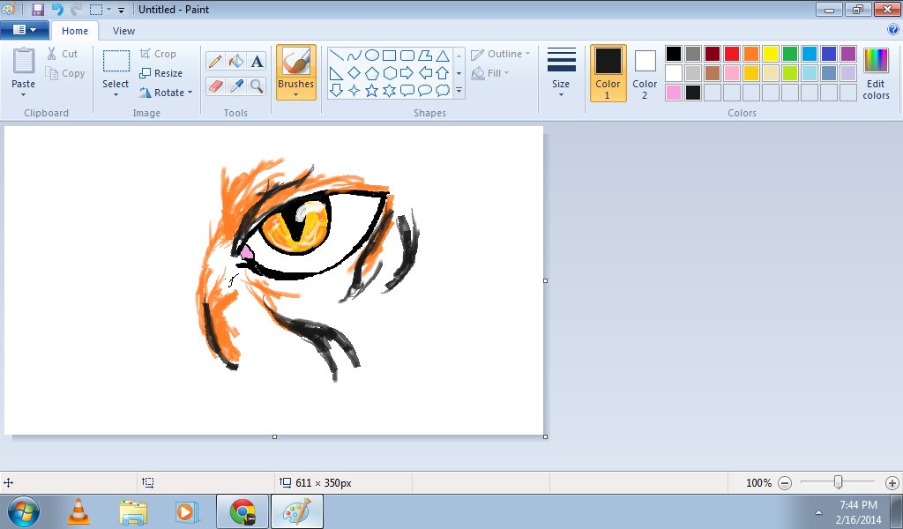The image size is (903, 529).
Task: Choose the Right triangle shape
Action: (x=337, y=73)
